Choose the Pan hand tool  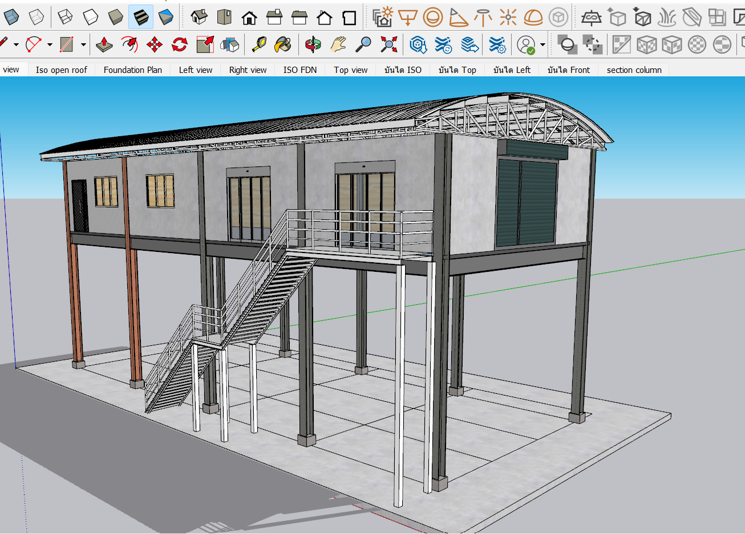point(338,44)
